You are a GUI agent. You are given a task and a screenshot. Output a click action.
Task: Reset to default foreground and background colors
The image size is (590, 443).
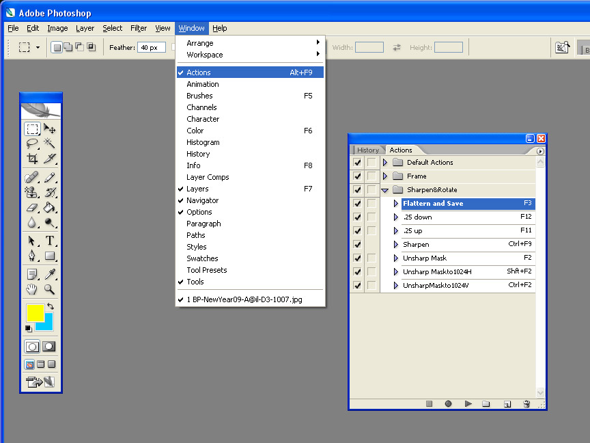[29, 328]
